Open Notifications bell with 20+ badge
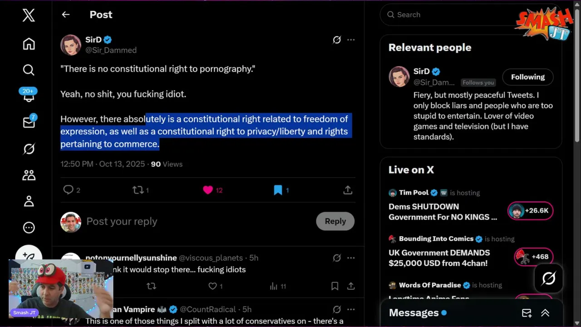 tap(29, 96)
